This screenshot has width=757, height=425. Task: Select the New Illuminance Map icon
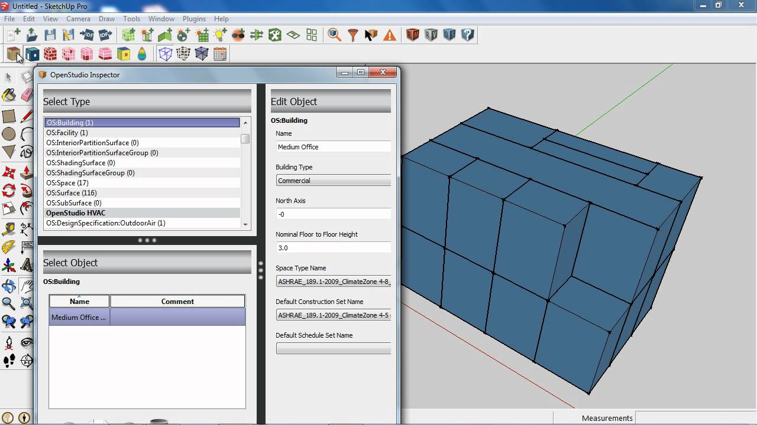pyautogui.click(x=202, y=35)
